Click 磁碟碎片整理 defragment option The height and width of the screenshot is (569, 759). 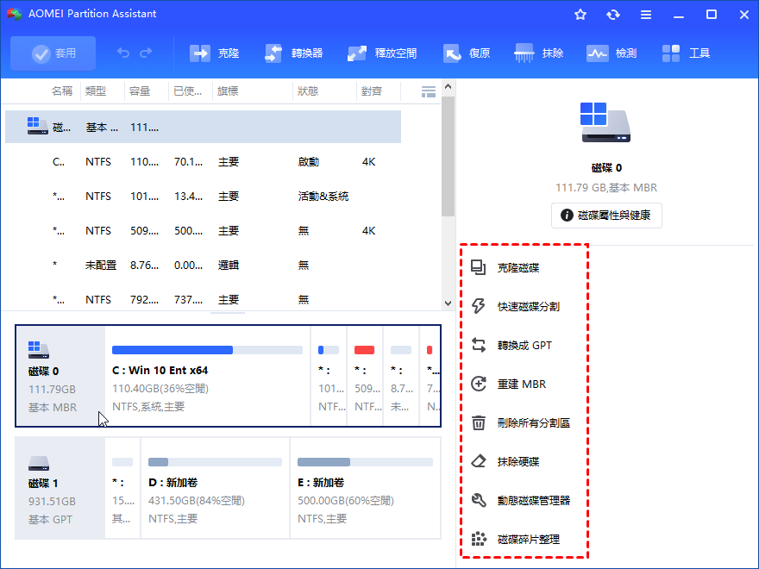pos(529,539)
